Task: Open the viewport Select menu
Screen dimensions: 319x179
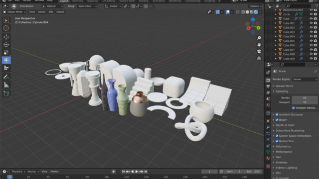Action: click(x=41, y=12)
